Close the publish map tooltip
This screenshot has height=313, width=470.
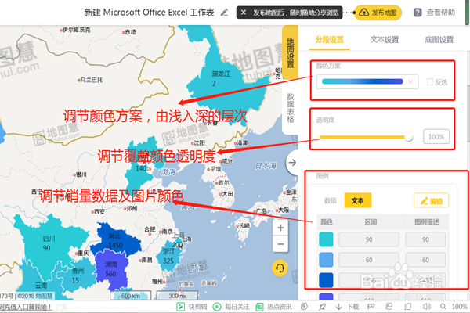coord(244,13)
